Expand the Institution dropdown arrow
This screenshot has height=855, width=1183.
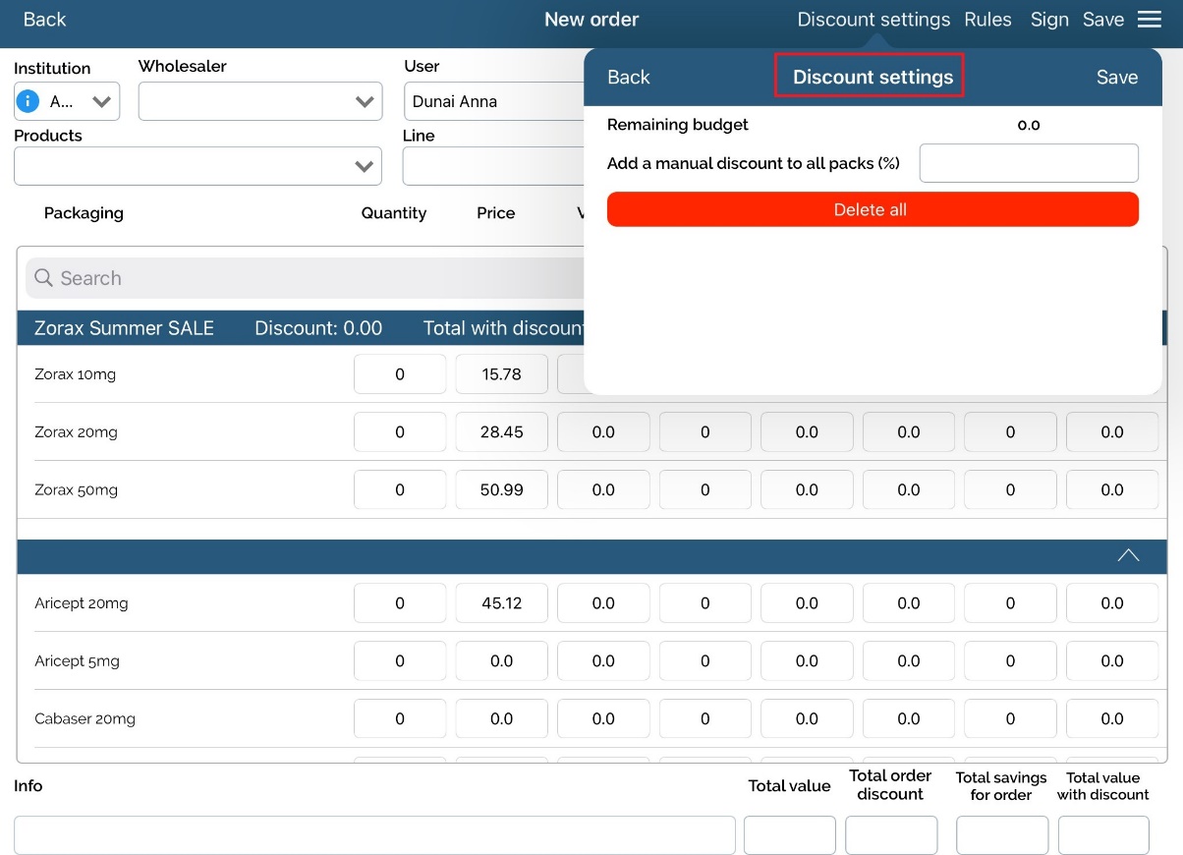101,101
